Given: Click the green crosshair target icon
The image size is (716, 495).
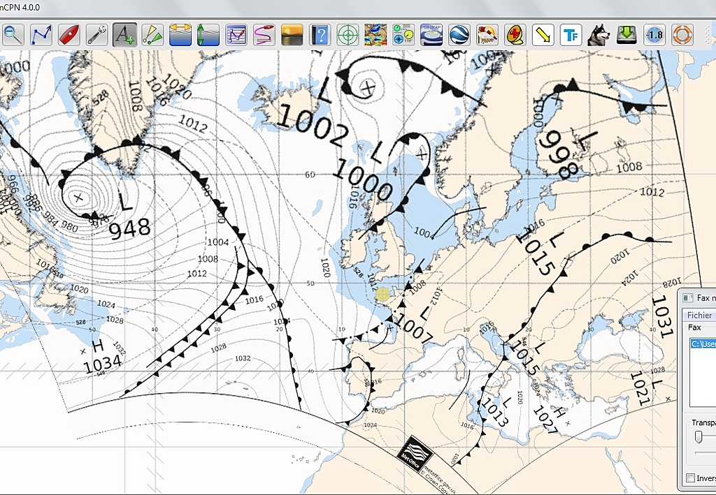Looking at the screenshot, I should (x=348, y=35).
